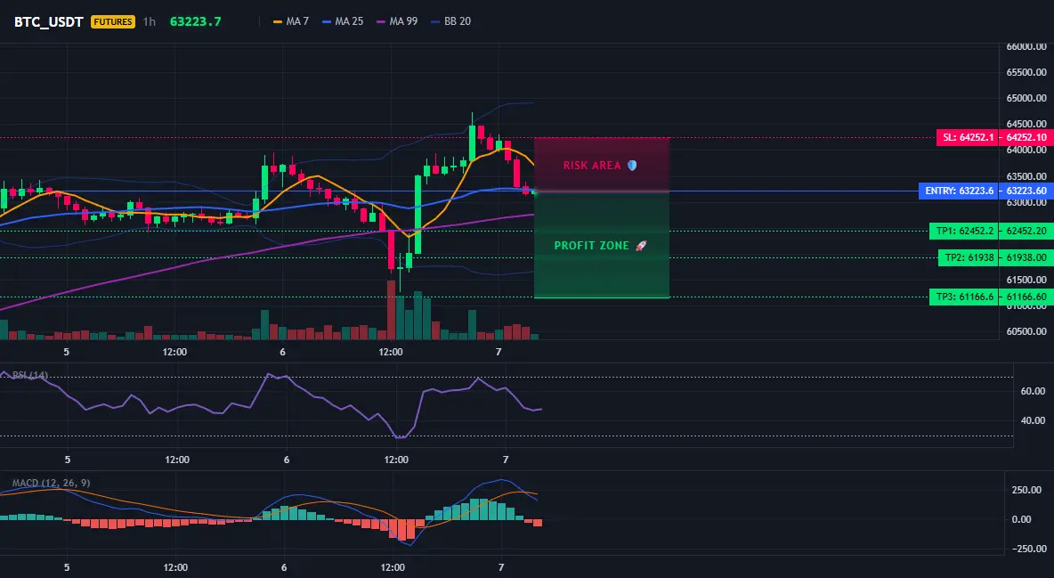1054x578 pixels.
Task: Select the 1h timeframe label
Action: coord(150,21)
